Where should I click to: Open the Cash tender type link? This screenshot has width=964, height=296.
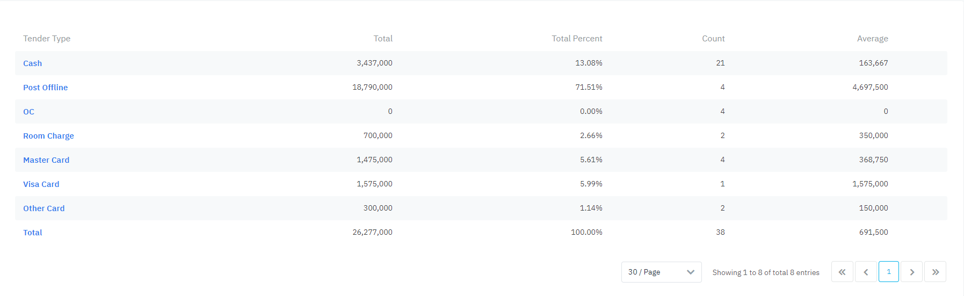pyautogui.click(x=32, y=63)
